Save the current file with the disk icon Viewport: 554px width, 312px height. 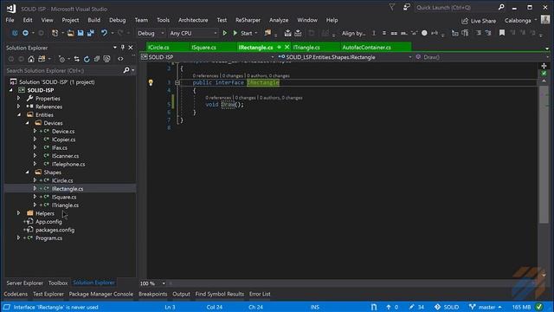(81, 33)
